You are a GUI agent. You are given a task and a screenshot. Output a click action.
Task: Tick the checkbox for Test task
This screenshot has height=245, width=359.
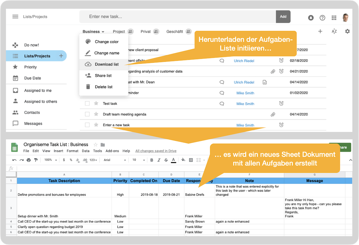(87, 103)
